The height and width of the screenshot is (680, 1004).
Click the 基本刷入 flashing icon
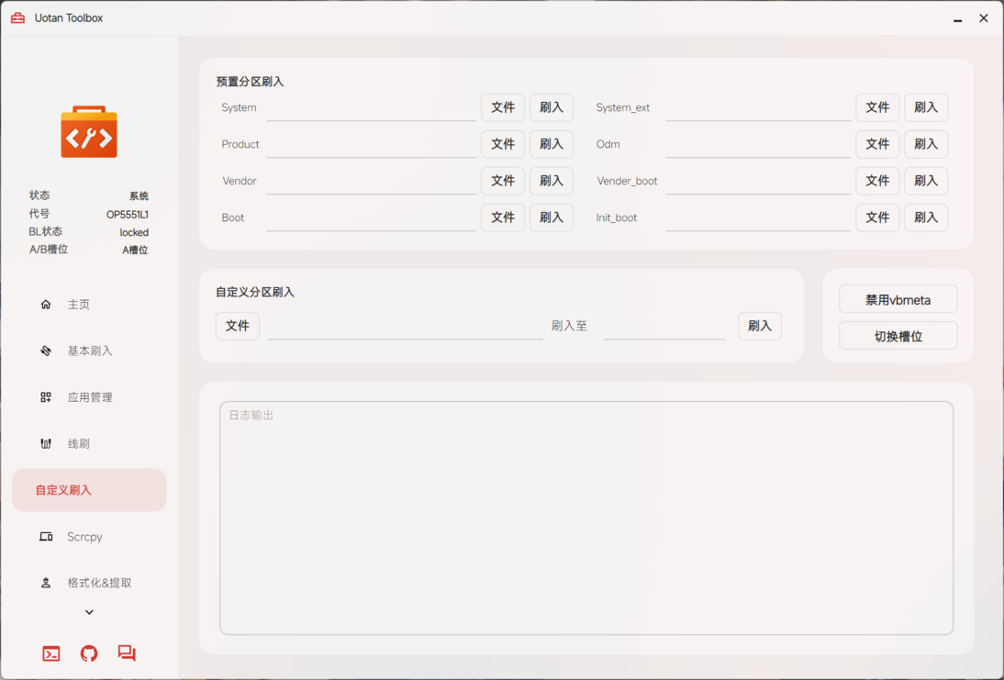coord(45,351)
